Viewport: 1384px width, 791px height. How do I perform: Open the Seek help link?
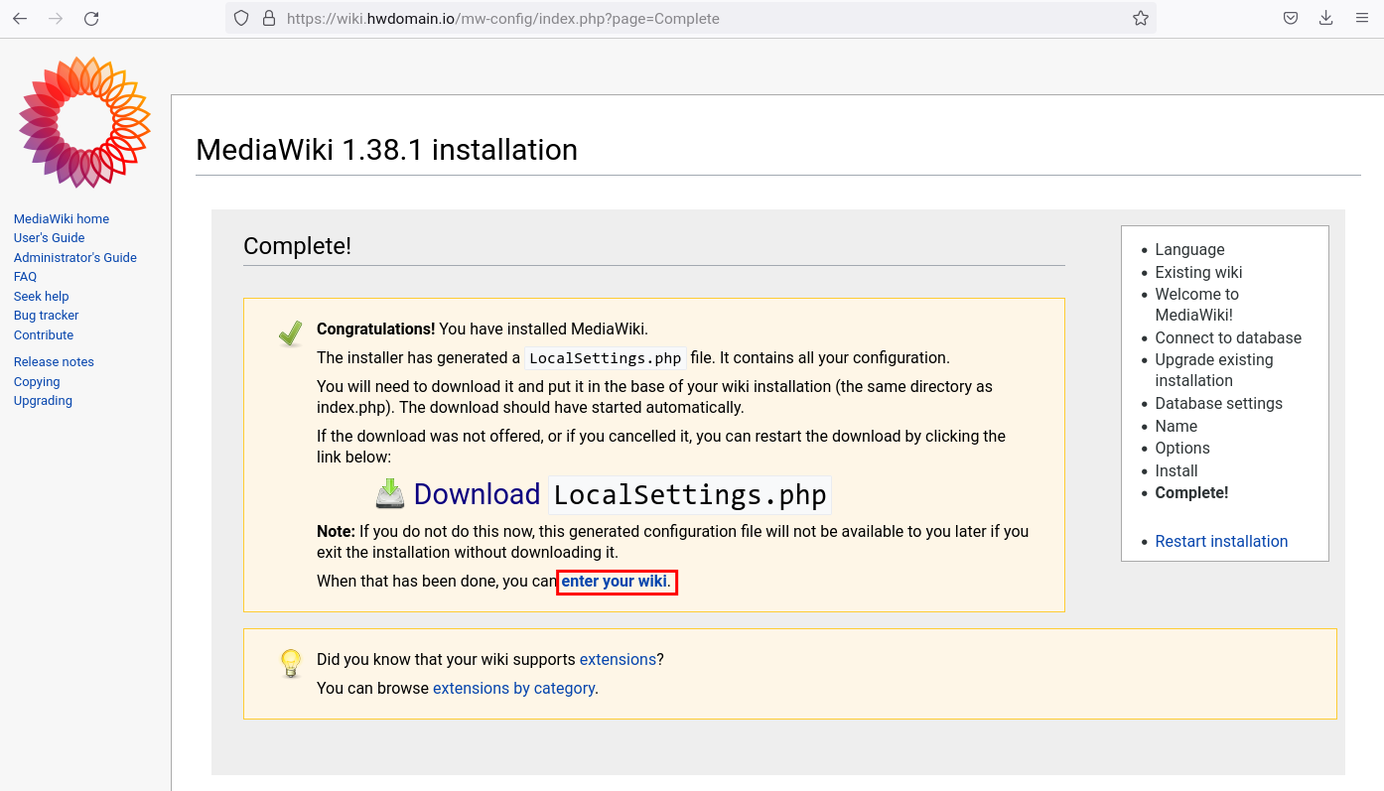(x=41, y=296)
